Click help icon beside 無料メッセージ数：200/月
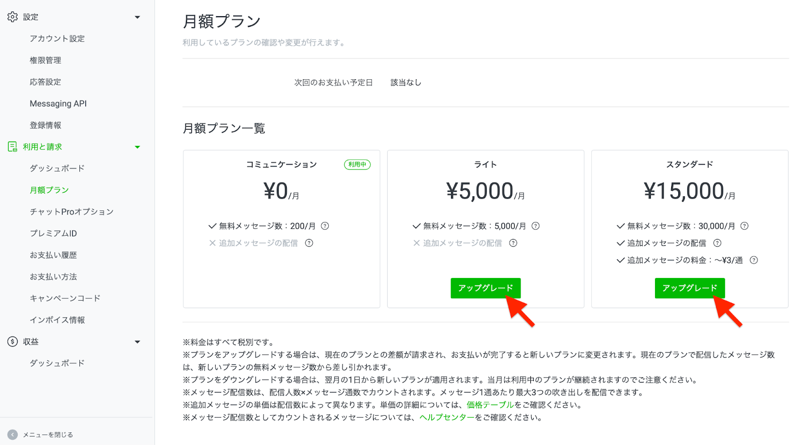Screen dimensions: 808x445 coord(325,226)
